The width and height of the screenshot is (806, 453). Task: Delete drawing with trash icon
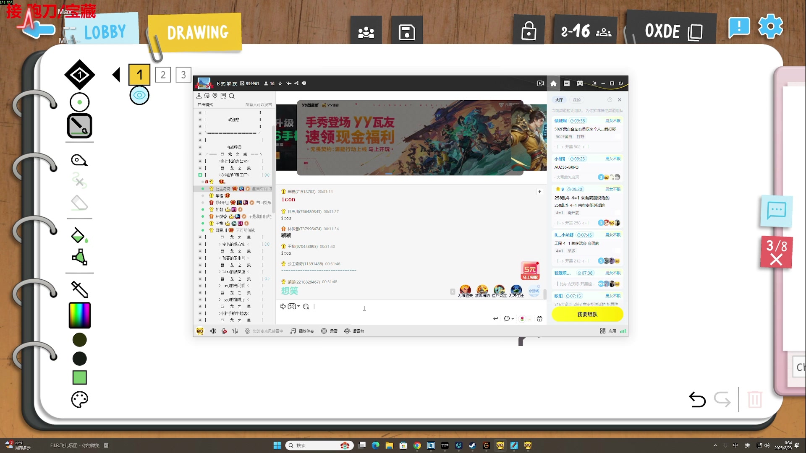(x=755, y=399)
